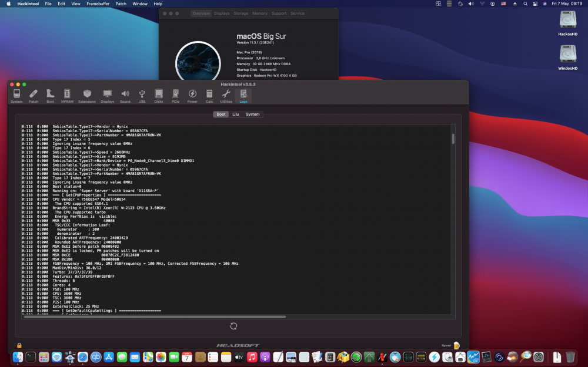Click the Tip me beer mug icon

456,345
